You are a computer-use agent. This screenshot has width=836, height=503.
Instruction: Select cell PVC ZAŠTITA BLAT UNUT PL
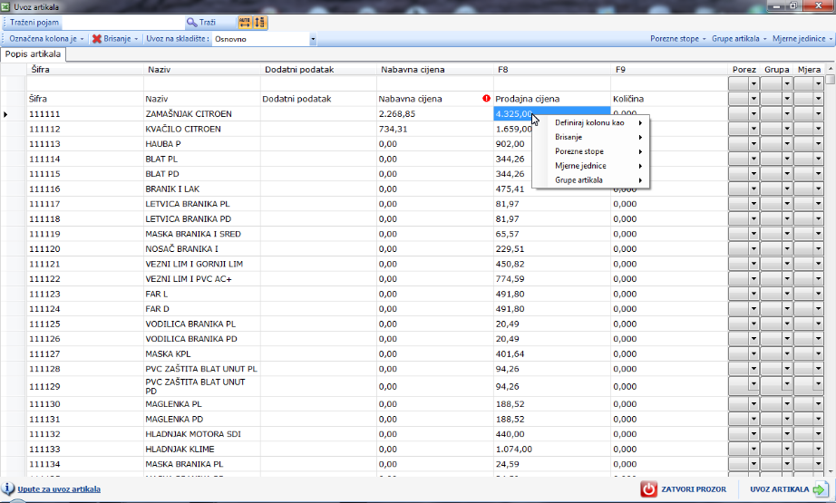201,369
